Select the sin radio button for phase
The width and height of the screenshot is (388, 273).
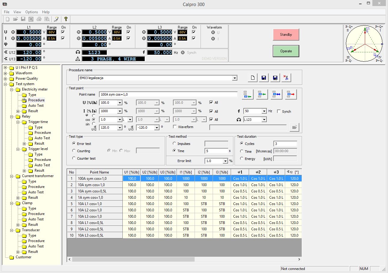click(x=94, y=124)
